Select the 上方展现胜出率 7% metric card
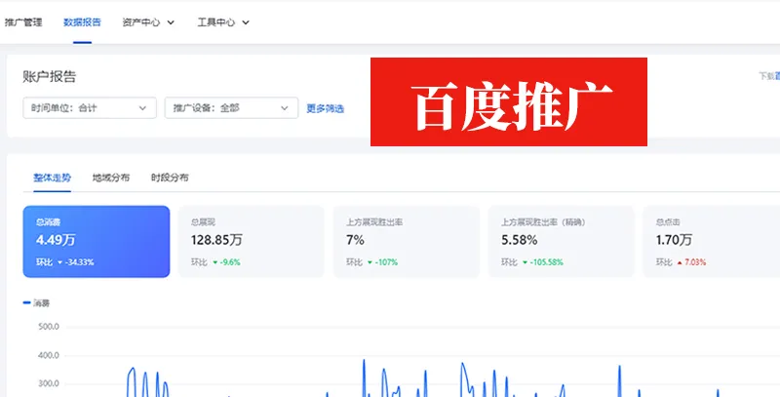 click(408, 241)
